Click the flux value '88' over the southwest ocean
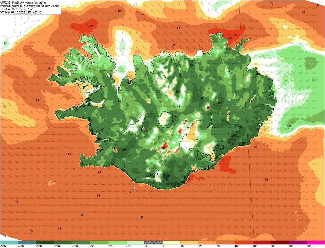325x248 pixels. [83, 215]
